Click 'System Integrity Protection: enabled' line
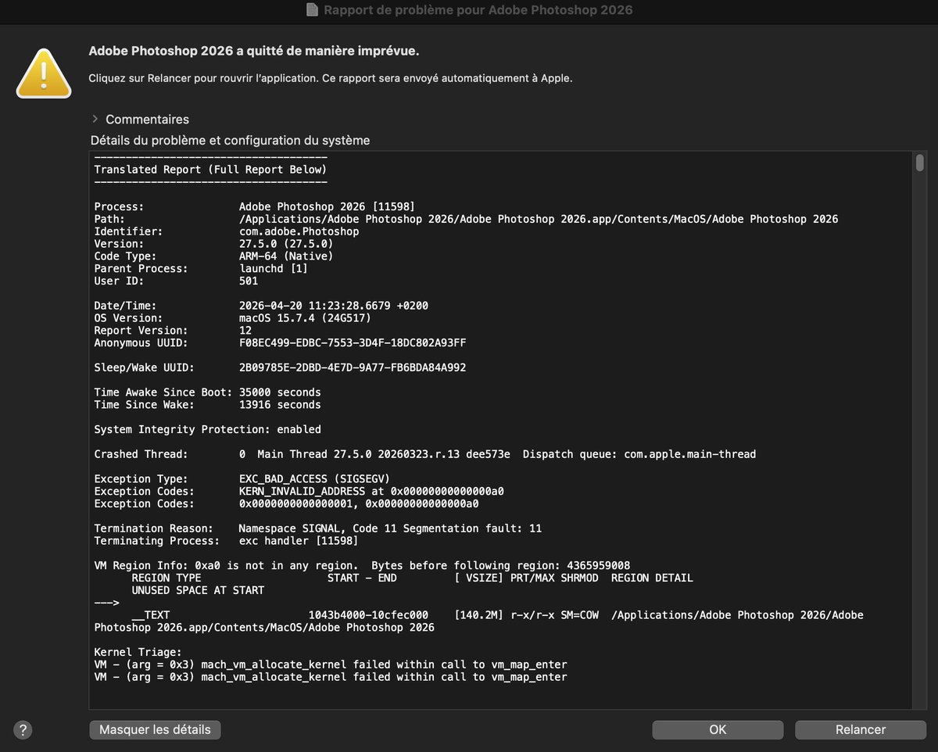The height and width of the screenshot is (752, 938). point(207,429)
